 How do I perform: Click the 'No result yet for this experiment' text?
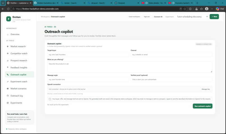pos(58,105)
